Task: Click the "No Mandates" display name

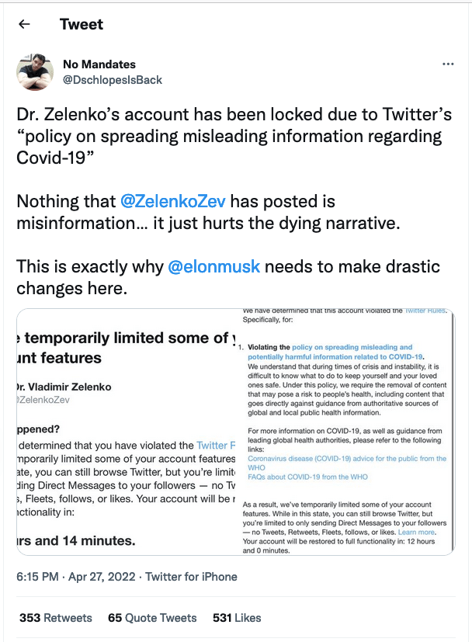Action: tap(99, 64)
